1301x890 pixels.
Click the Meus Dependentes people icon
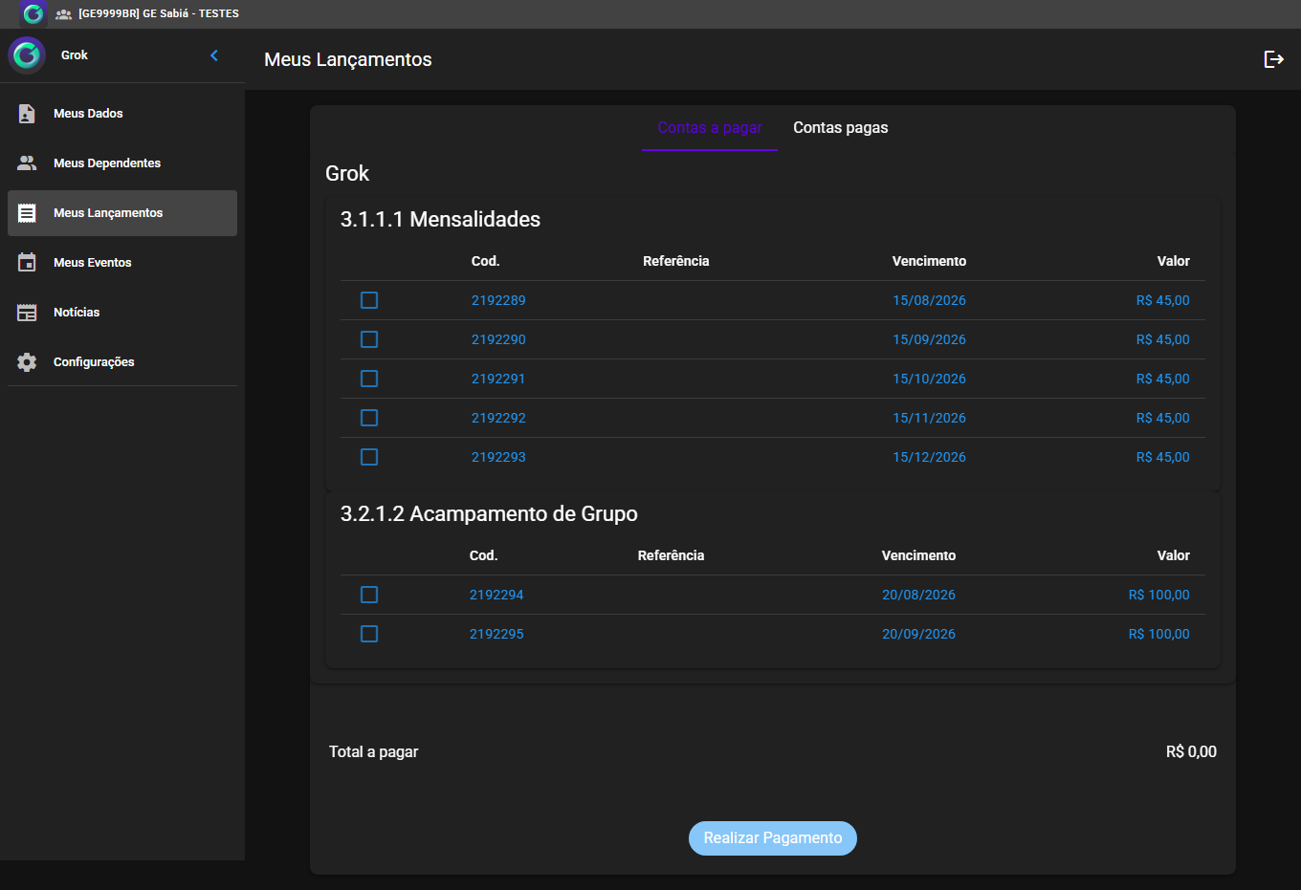click(x=27, y=163)
